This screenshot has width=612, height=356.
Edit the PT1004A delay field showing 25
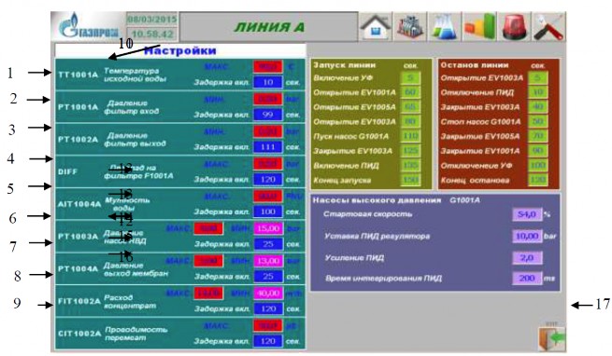[267, 276]
